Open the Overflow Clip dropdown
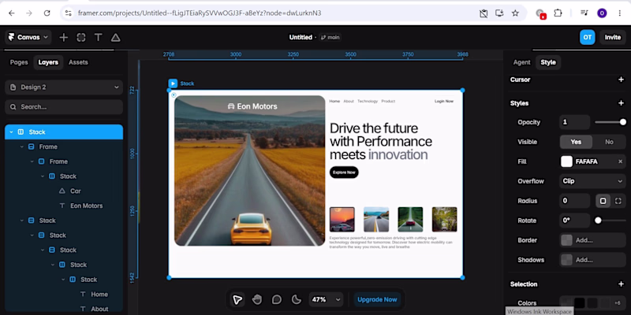Screen dimensions: 631x315 [592, 181]
